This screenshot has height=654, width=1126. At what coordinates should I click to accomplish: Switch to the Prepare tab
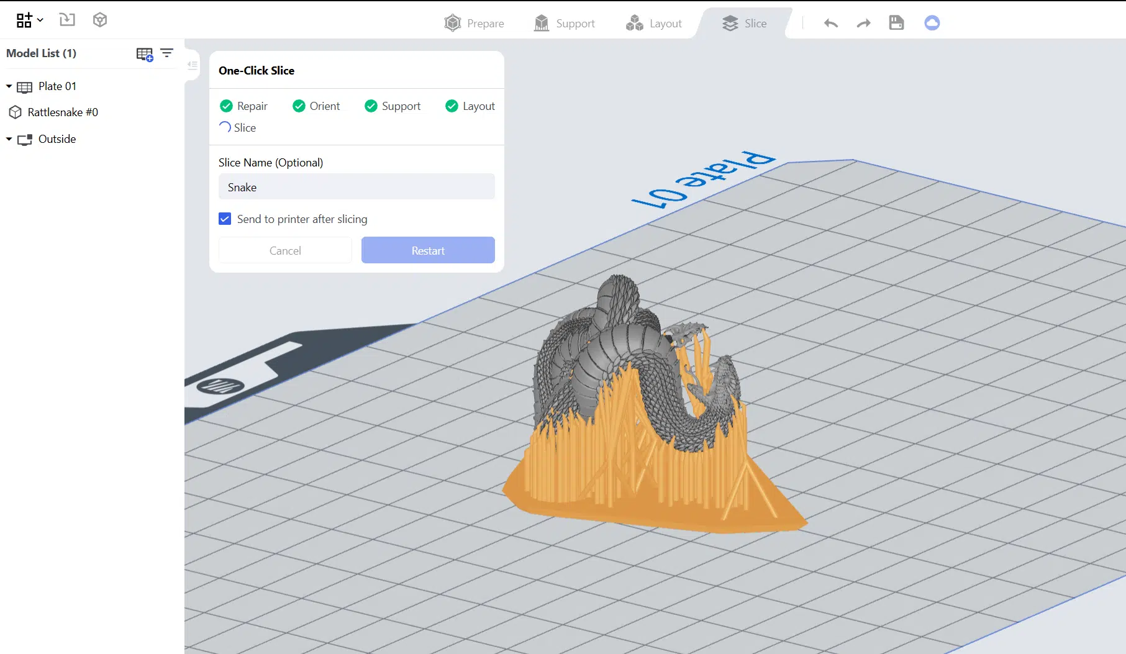[474, 24]
